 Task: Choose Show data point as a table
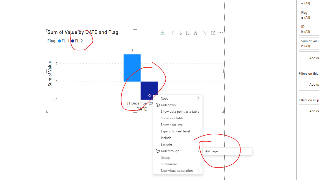click(178, 112)
